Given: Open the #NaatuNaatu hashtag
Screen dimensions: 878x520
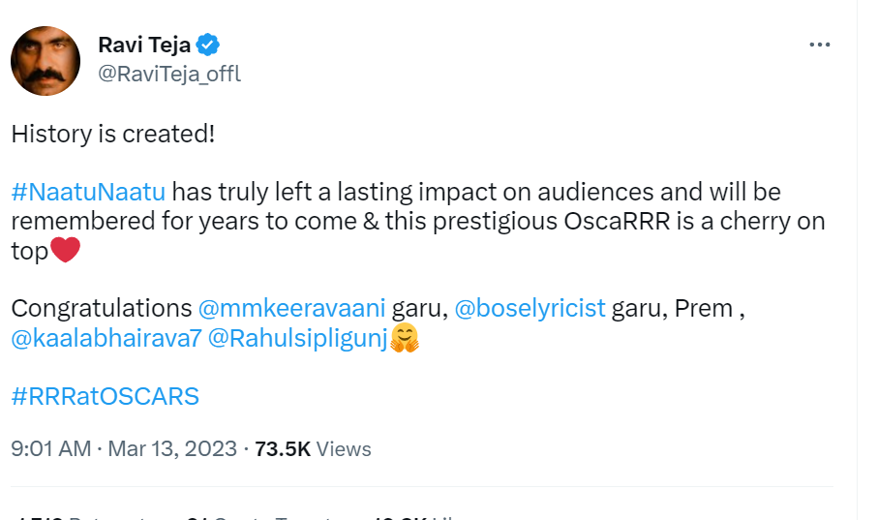Looking at the screenshot, I should [88, 191].
